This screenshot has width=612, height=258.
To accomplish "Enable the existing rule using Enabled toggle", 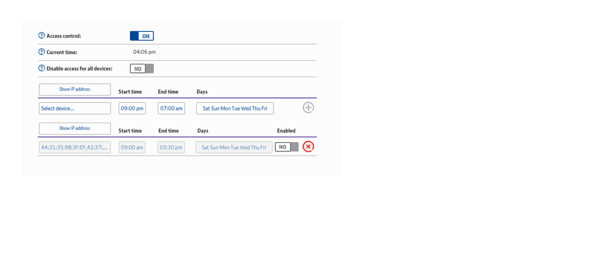I will click(286, 147).
